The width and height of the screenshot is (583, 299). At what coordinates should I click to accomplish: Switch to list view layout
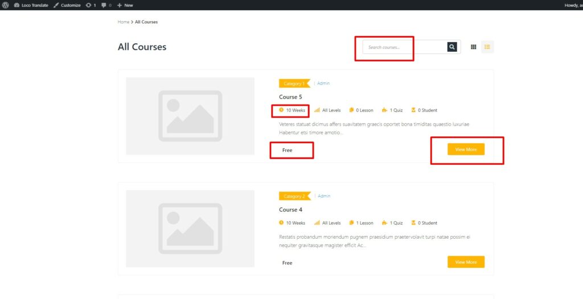click(487, 47)
